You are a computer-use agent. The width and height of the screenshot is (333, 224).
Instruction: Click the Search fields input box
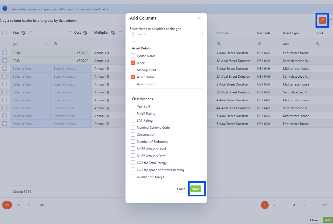click(x=166, y=34)
